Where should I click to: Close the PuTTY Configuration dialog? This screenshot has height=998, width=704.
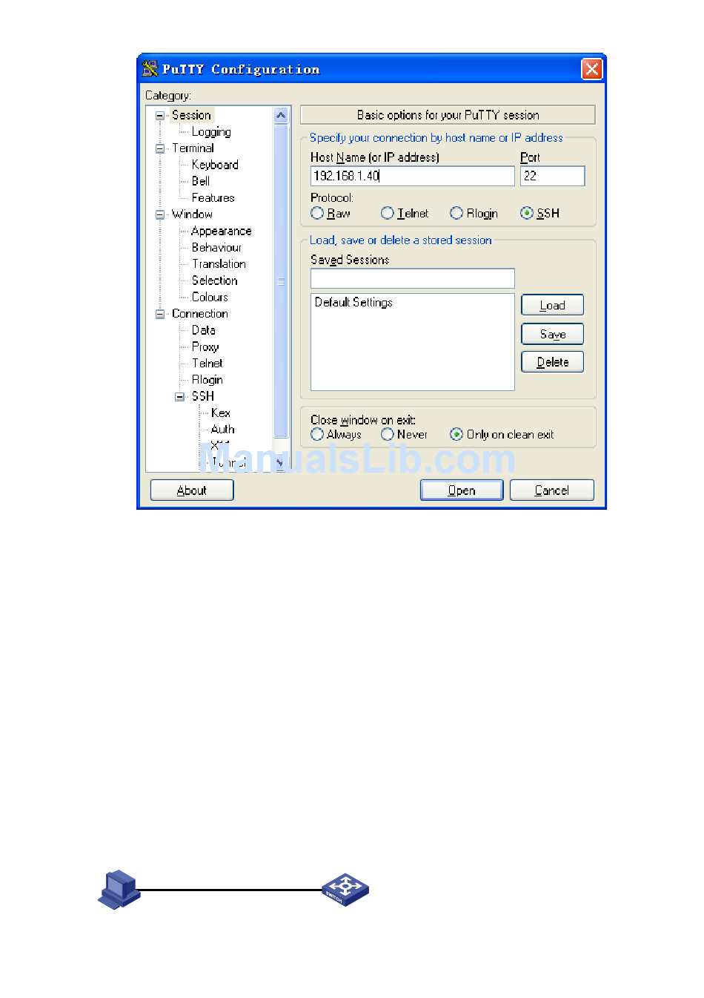[x=591, y=69]
